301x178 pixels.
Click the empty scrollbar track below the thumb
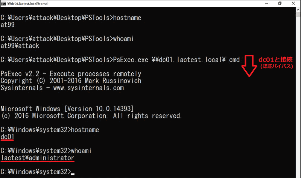click(298, 96)
